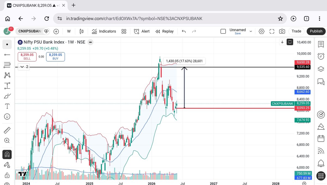Select the 1,430.05 (17.63%) measurement label

tap(184, 61)
